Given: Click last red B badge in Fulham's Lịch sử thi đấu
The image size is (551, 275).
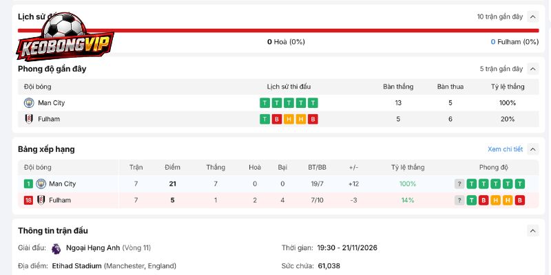Looking at the screenshot, I should tap(313, 119).
